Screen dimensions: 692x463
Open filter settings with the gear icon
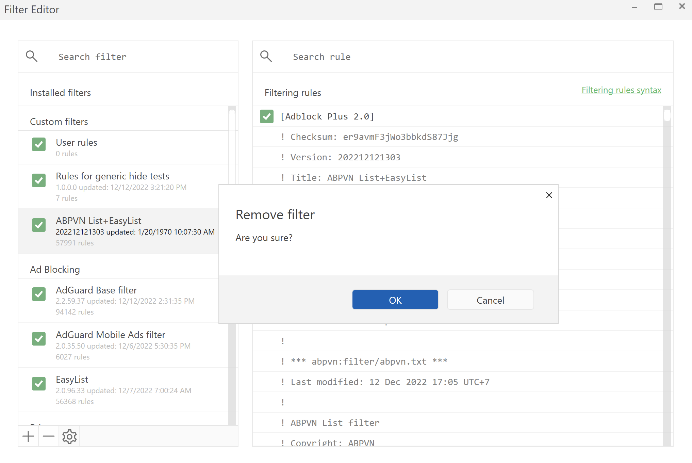69,436
